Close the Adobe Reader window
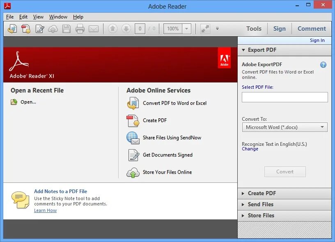The image size is (335, 242). click(x=323, y=5)
